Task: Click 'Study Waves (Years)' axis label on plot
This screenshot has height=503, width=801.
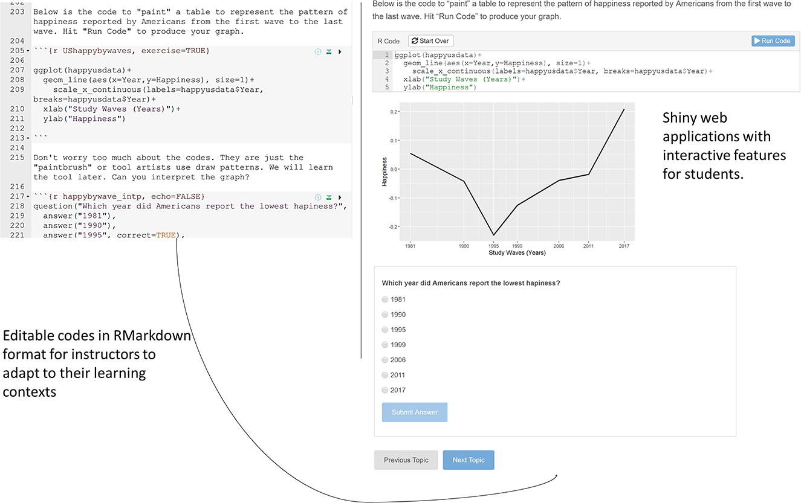Action: pos(517,252)
